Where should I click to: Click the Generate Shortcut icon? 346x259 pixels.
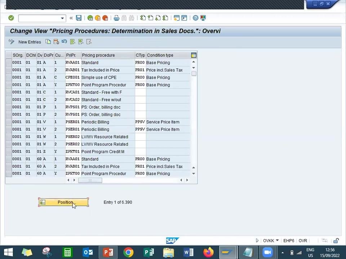184,18
